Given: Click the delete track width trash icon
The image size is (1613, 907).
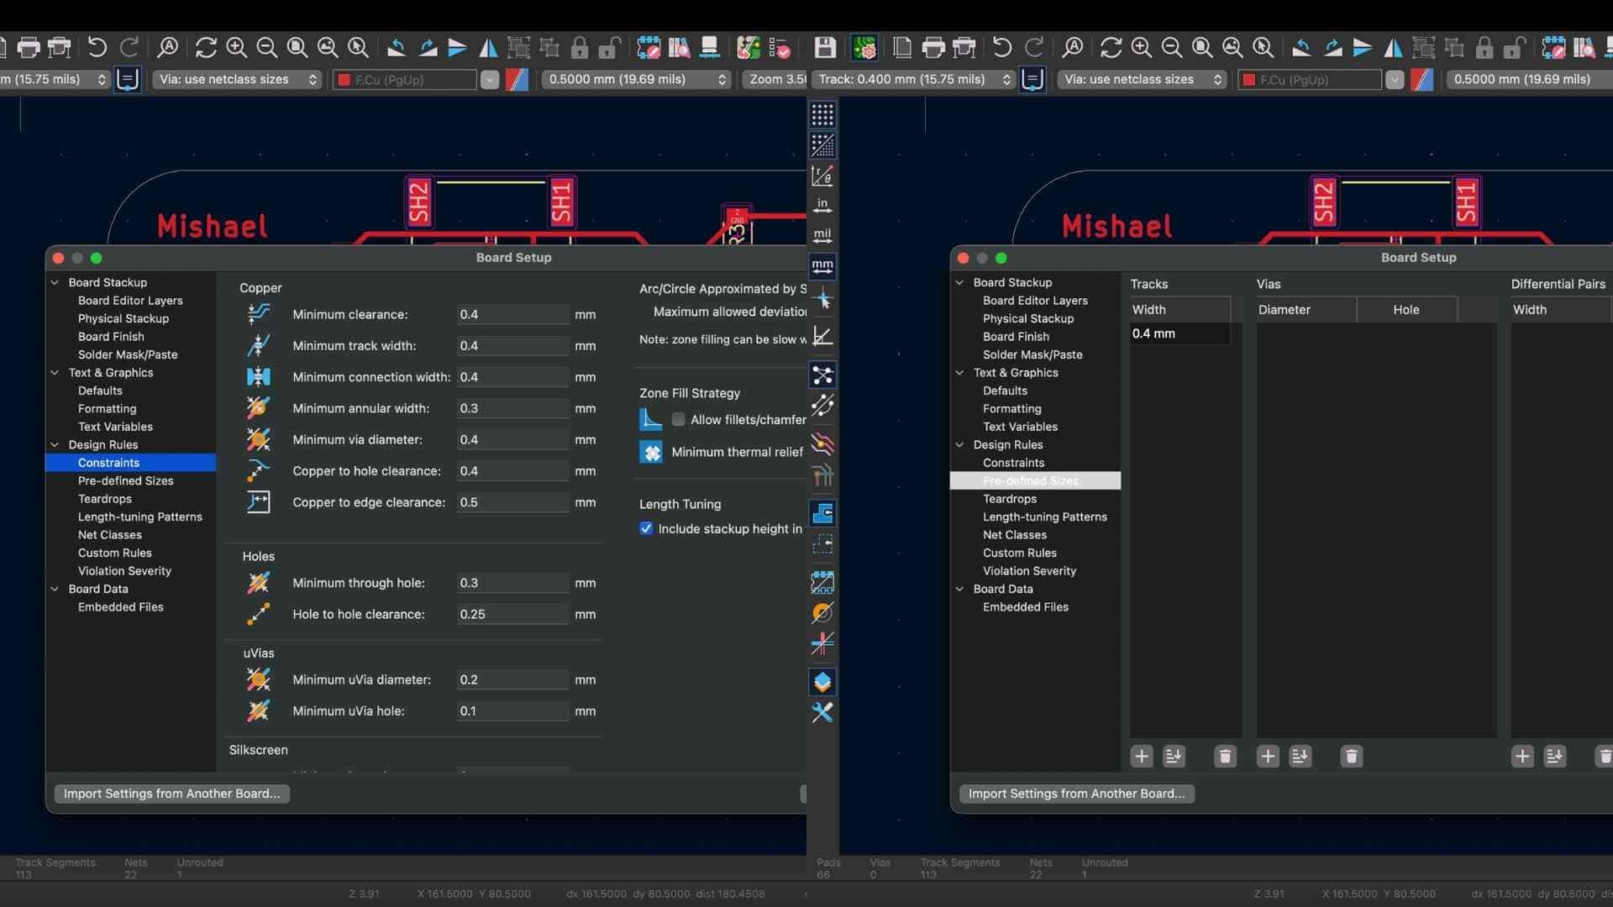Looking at the screenshot, I should pos(1225,757).
